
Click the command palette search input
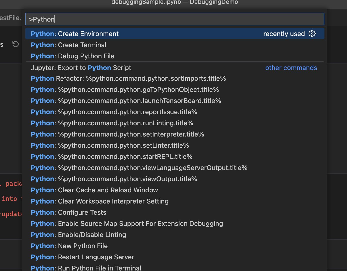point(175,19)
